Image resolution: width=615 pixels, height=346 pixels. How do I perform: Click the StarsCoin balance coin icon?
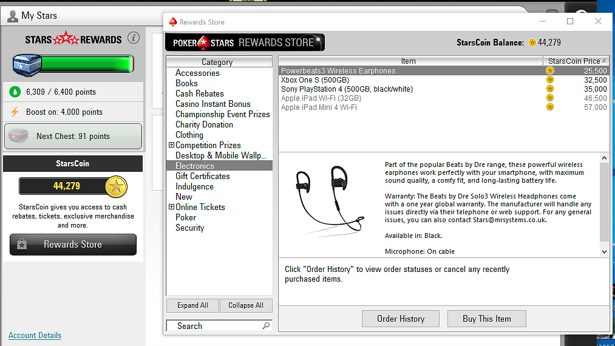click(x=532, y=42)
